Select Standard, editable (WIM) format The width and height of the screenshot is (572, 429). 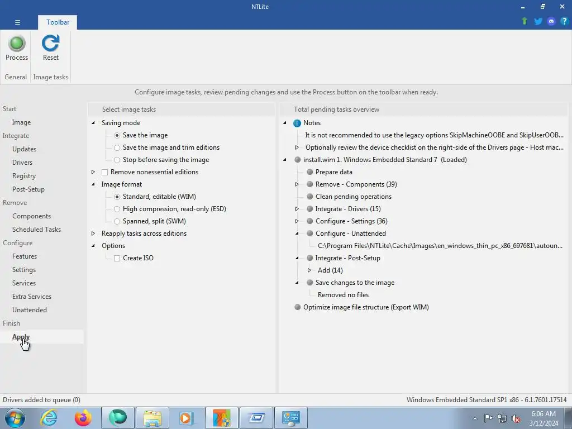[117, 197]
